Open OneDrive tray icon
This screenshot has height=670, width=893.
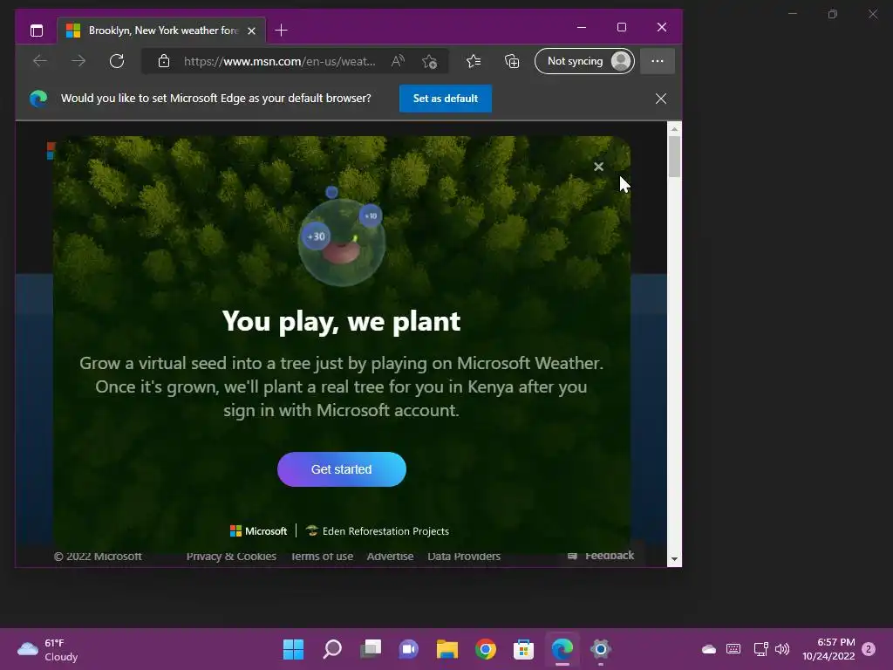click(708, 649)
